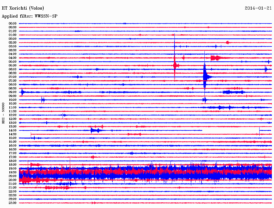Choose the 23:00 time label
This screenshot has height=208, width=274.
pyautogui.click(x=13, y=199)
